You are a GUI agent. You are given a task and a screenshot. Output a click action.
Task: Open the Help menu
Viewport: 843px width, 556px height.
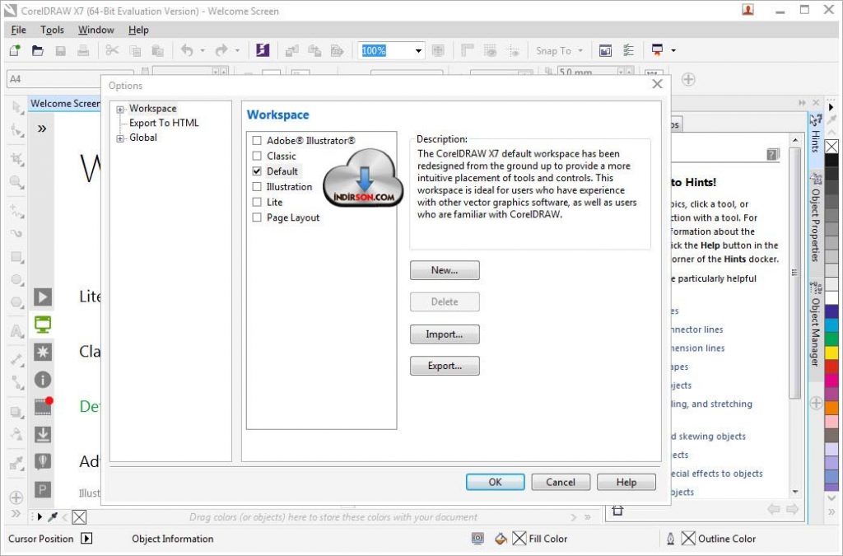(x=138, y=30)
